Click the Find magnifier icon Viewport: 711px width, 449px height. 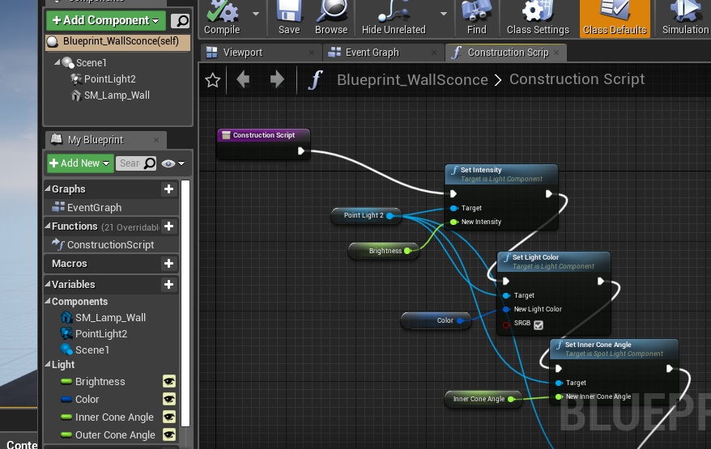click(477, 11)
